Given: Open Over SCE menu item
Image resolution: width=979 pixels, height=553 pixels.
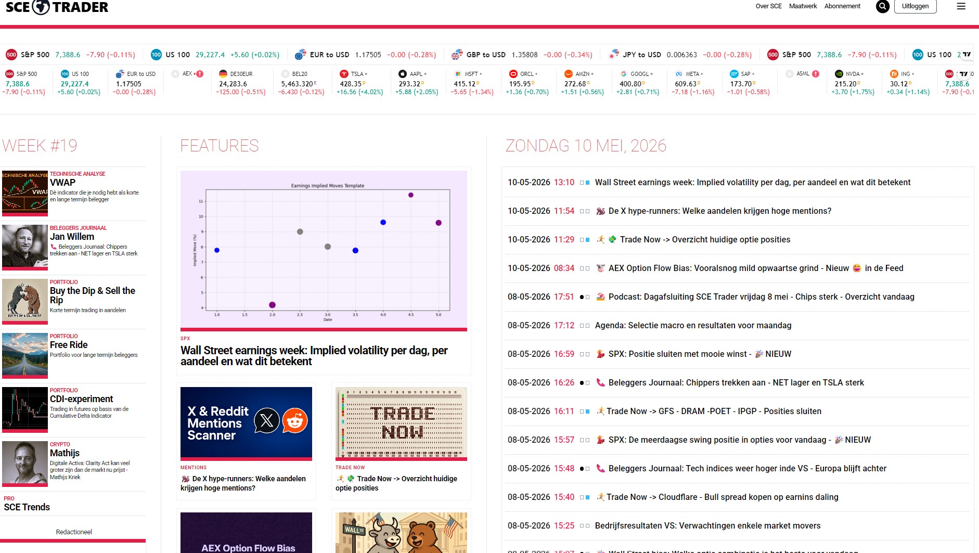Looking at the screenshot, I should [769, 6].
